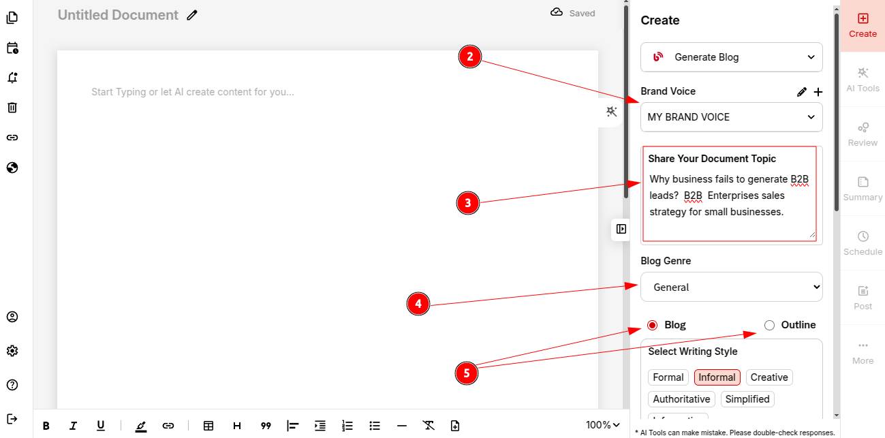This screenshot has height=438, width=885.
Task: Select the Outline radio button
Action: 770,325
